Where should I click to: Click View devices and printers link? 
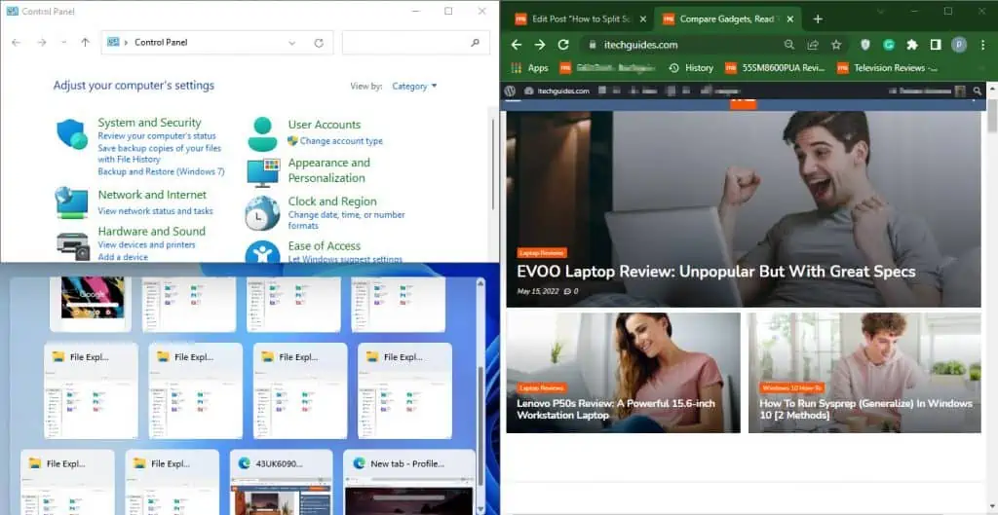(146, 244)
